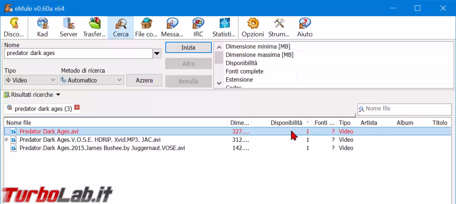Screen dimensions: 456x204
Task: Click the Altro button
Action: 189,64
